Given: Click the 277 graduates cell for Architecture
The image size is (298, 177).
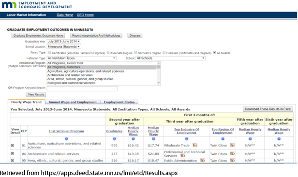Looking at the screenshot, I should coord(114,154).
